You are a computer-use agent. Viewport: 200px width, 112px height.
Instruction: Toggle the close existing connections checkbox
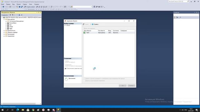pos(84,81)
